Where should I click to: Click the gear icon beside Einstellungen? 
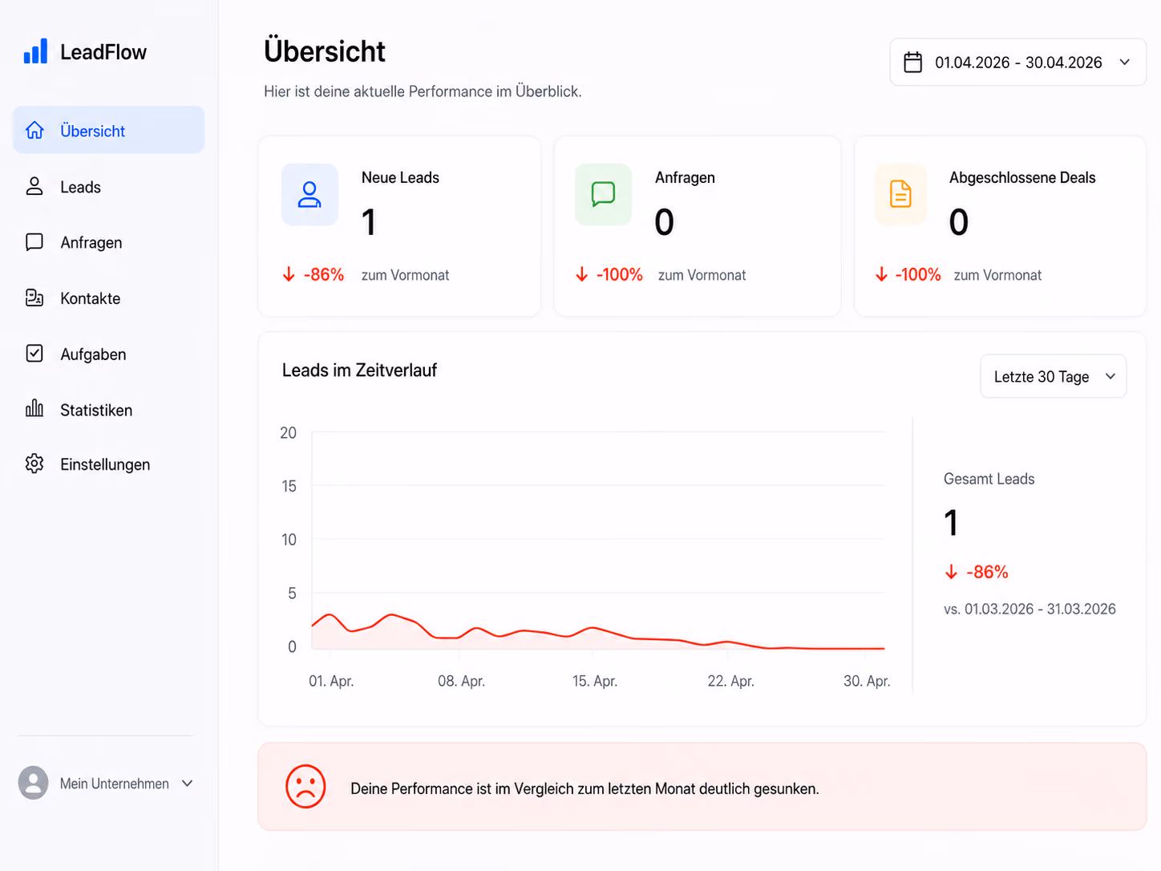pyautogui.click(x=34, y=464)
